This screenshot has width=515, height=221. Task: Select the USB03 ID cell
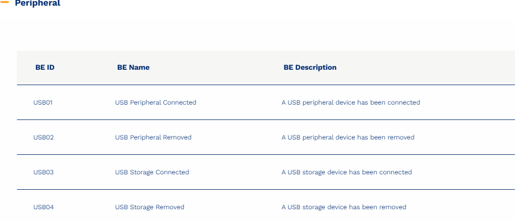pos(43,172)
